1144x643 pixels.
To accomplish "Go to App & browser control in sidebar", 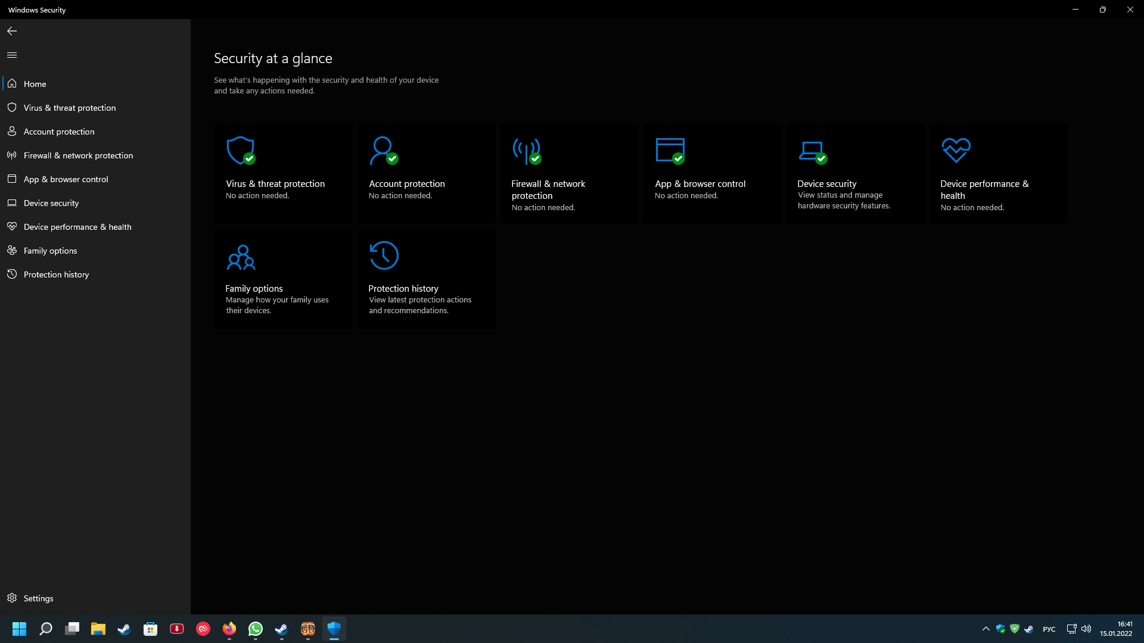I will coord(95,179).
